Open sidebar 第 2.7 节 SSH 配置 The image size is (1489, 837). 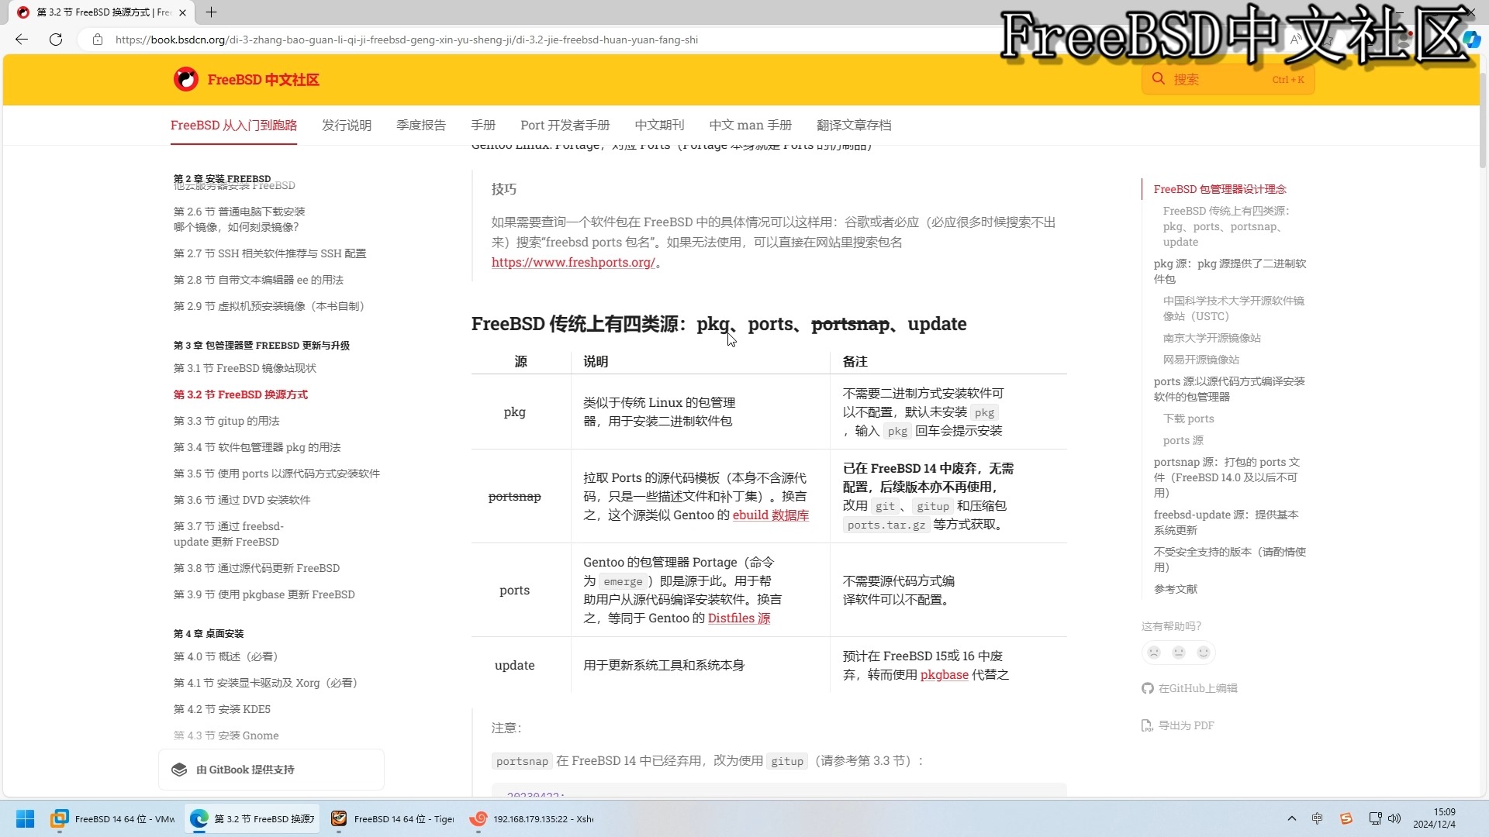pyautogui.click(x=270, y=253)
